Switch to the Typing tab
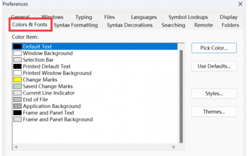Screen dimensions: 248x156 [84, 17]
